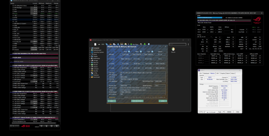Click the X close icon in HWiNFO sensors footer
Viewport: 269px width, 136px height.
coord(57,126)
